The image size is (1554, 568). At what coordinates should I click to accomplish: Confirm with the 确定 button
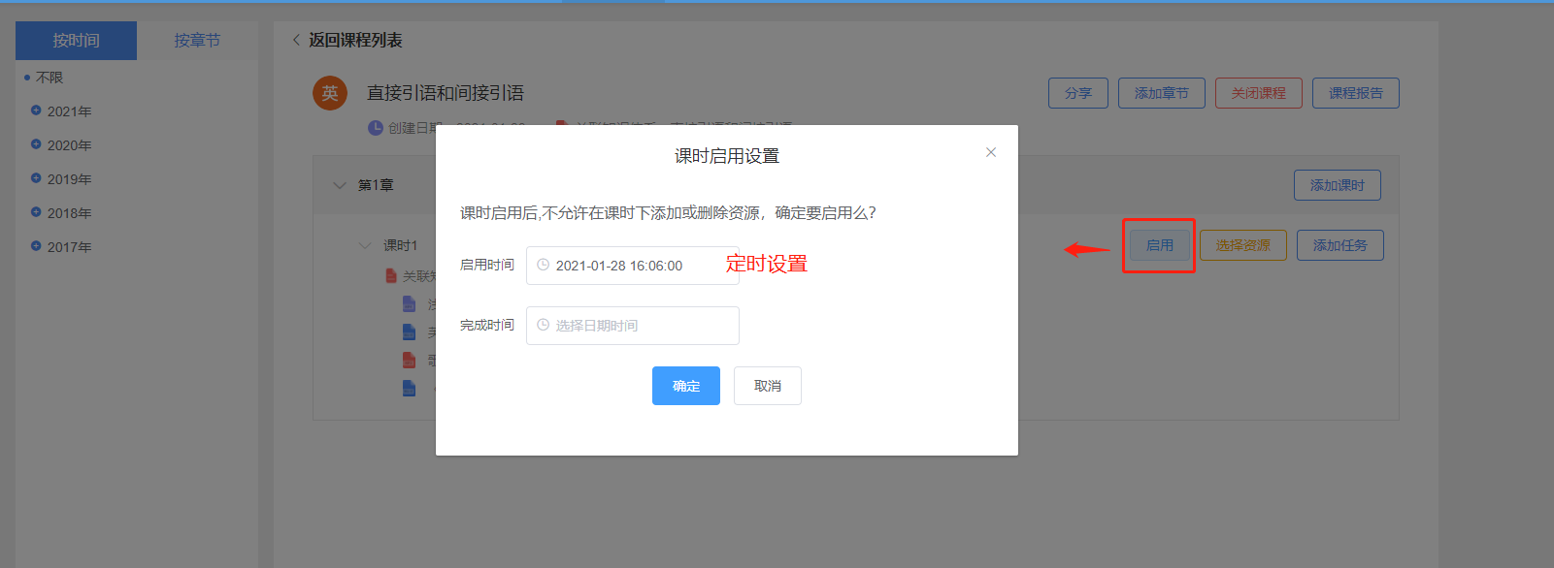685,386
